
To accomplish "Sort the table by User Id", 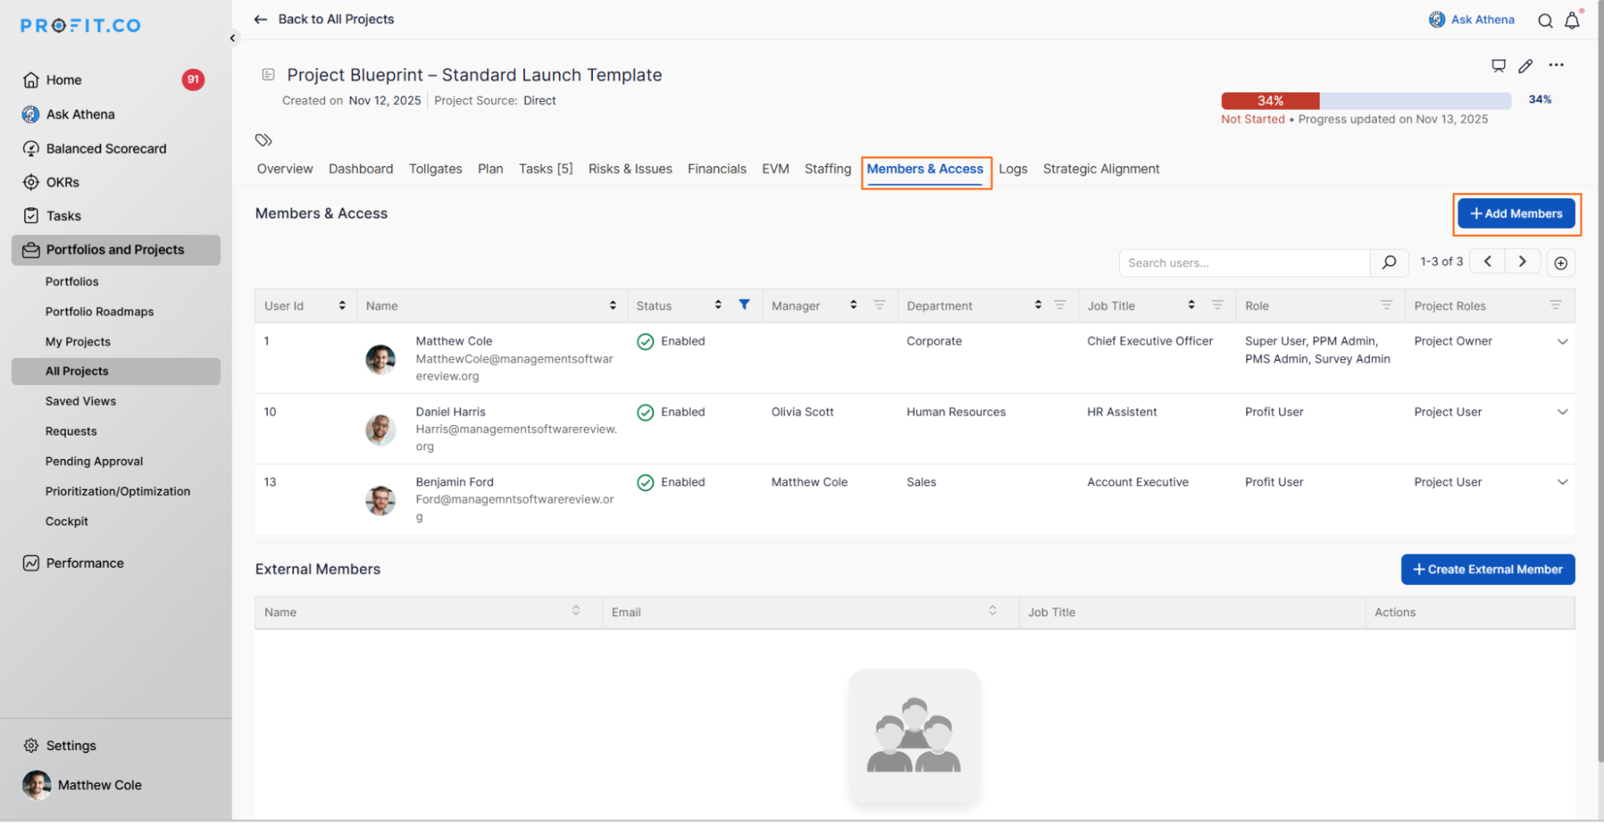I will coord(342,306).
